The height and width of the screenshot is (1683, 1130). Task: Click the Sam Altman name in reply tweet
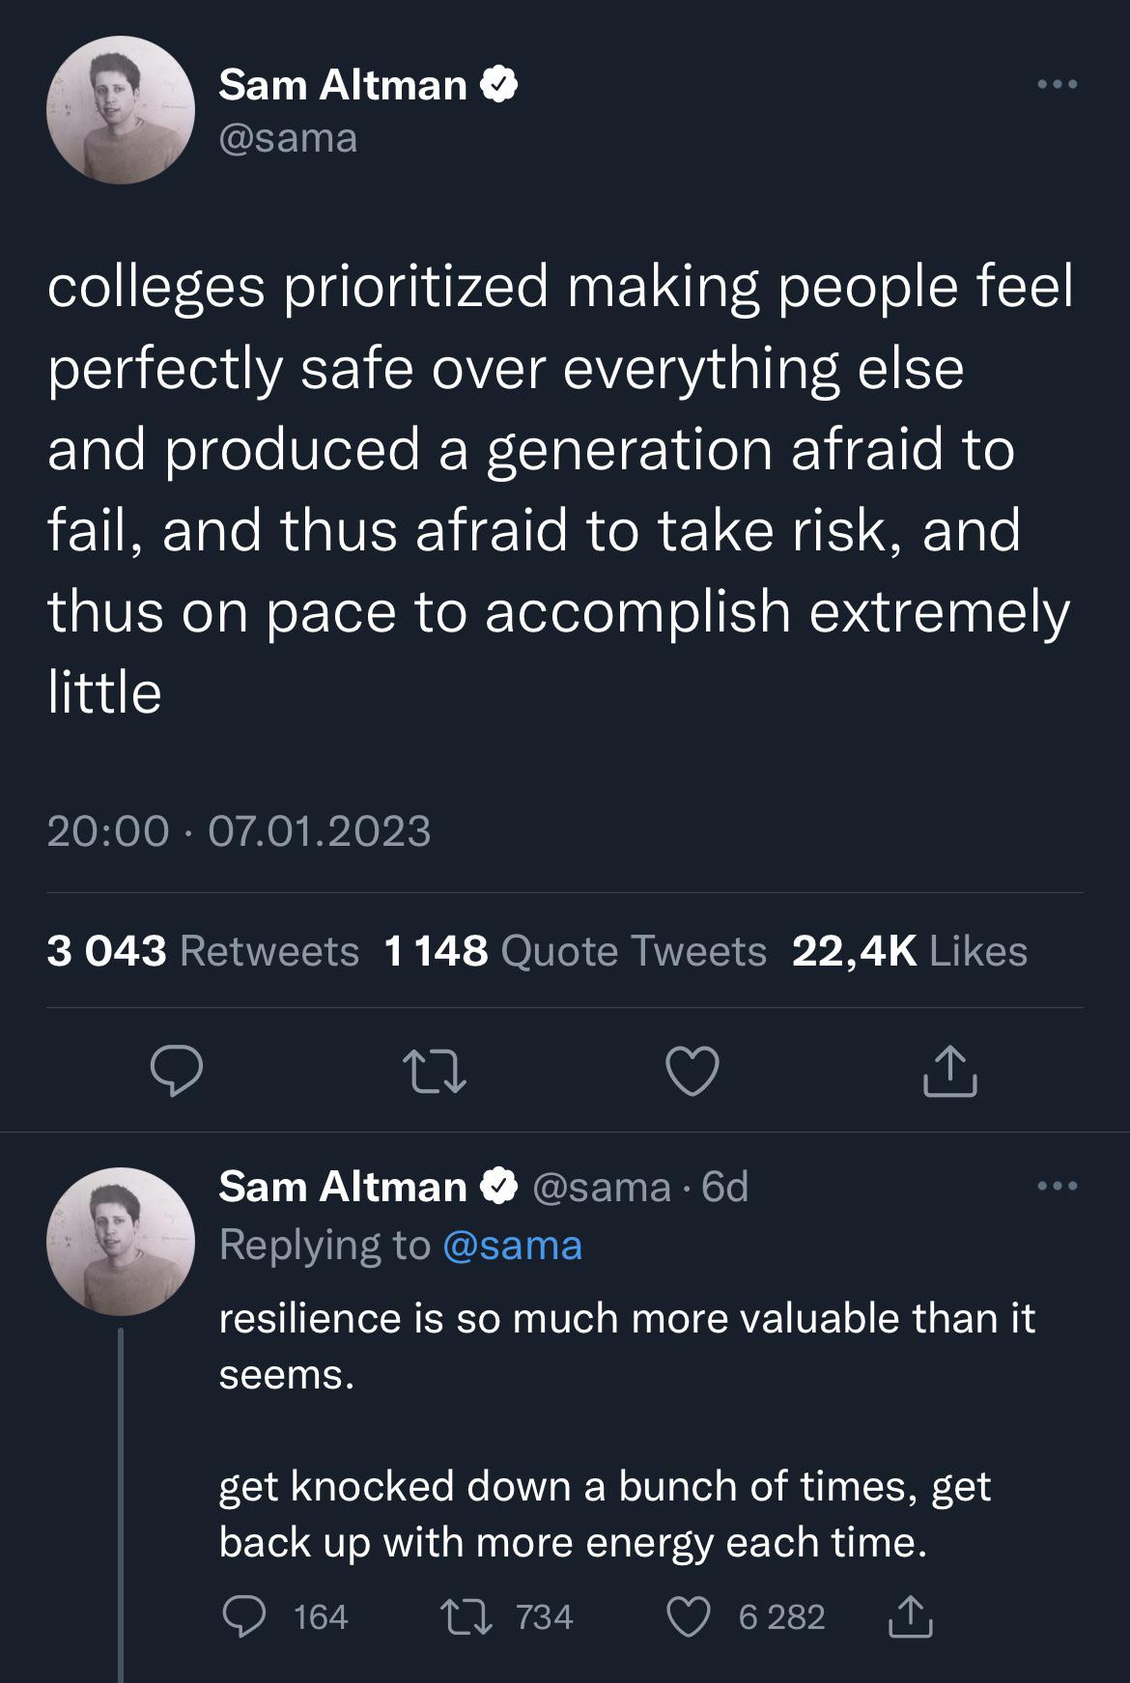[343, 1186]
